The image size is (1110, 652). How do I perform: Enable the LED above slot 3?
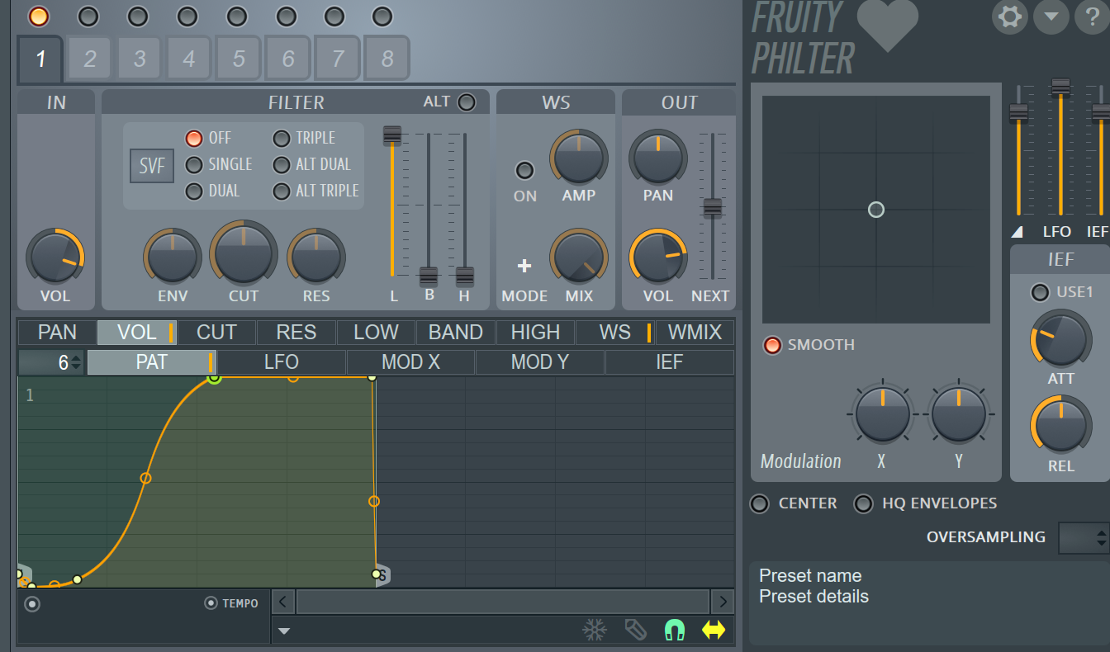(138, 16)
